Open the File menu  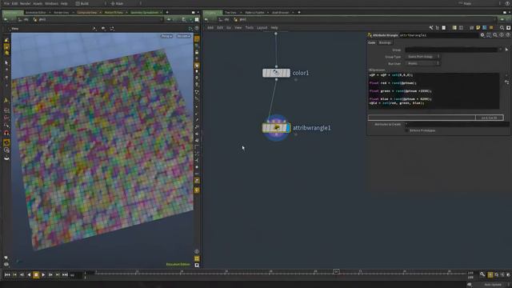point(6,3)
